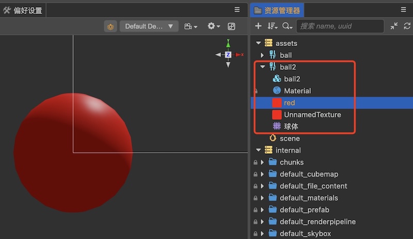Collapse all asset tree nodes
The width and height of the screenshot is (413, 239).
point(394,26)
